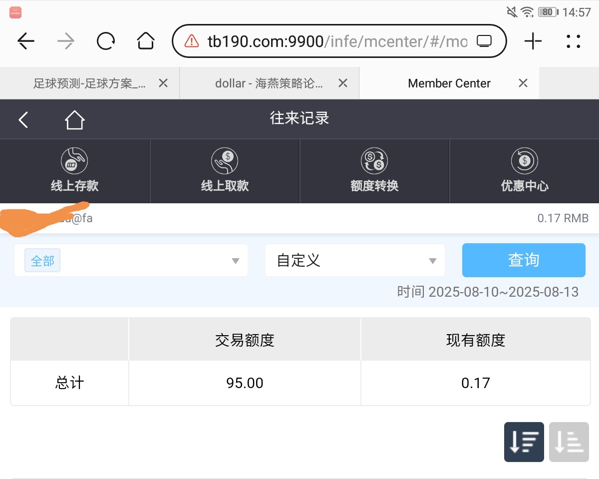Switch to the 足球预测 tab
599x479 pixels.
tap(89, 83)
